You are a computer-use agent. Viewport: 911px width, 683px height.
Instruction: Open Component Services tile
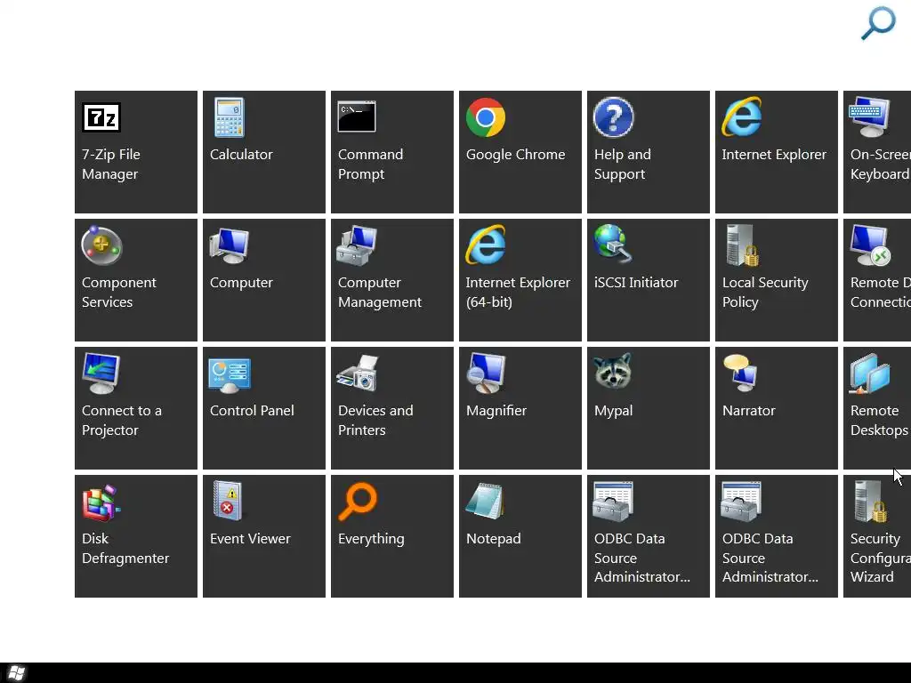point(136,280)
